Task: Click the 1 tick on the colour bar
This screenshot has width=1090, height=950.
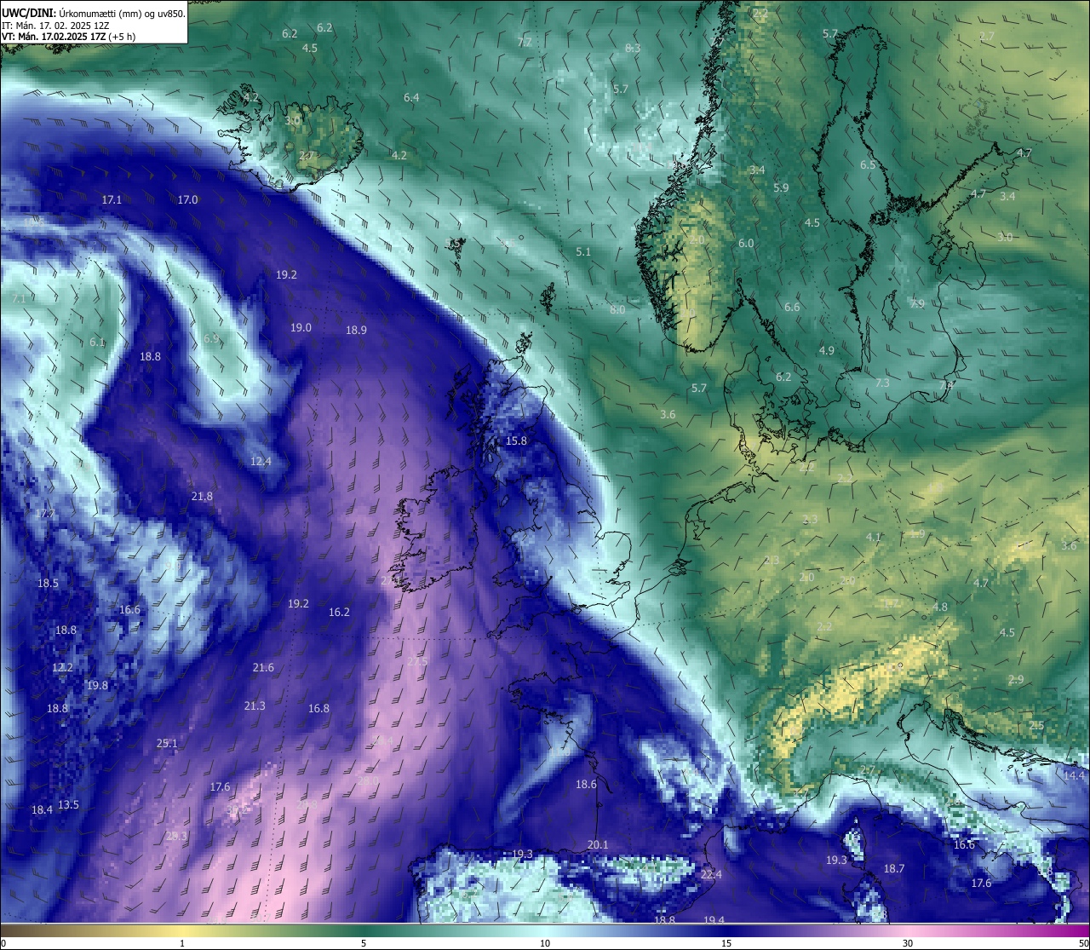Action: click(x=181, y=943)
